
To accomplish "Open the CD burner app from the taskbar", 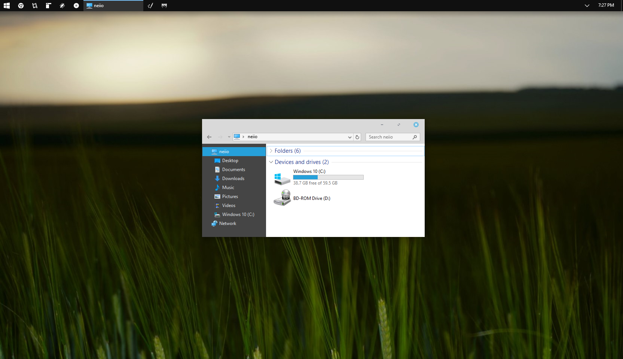I will point(76,6).
